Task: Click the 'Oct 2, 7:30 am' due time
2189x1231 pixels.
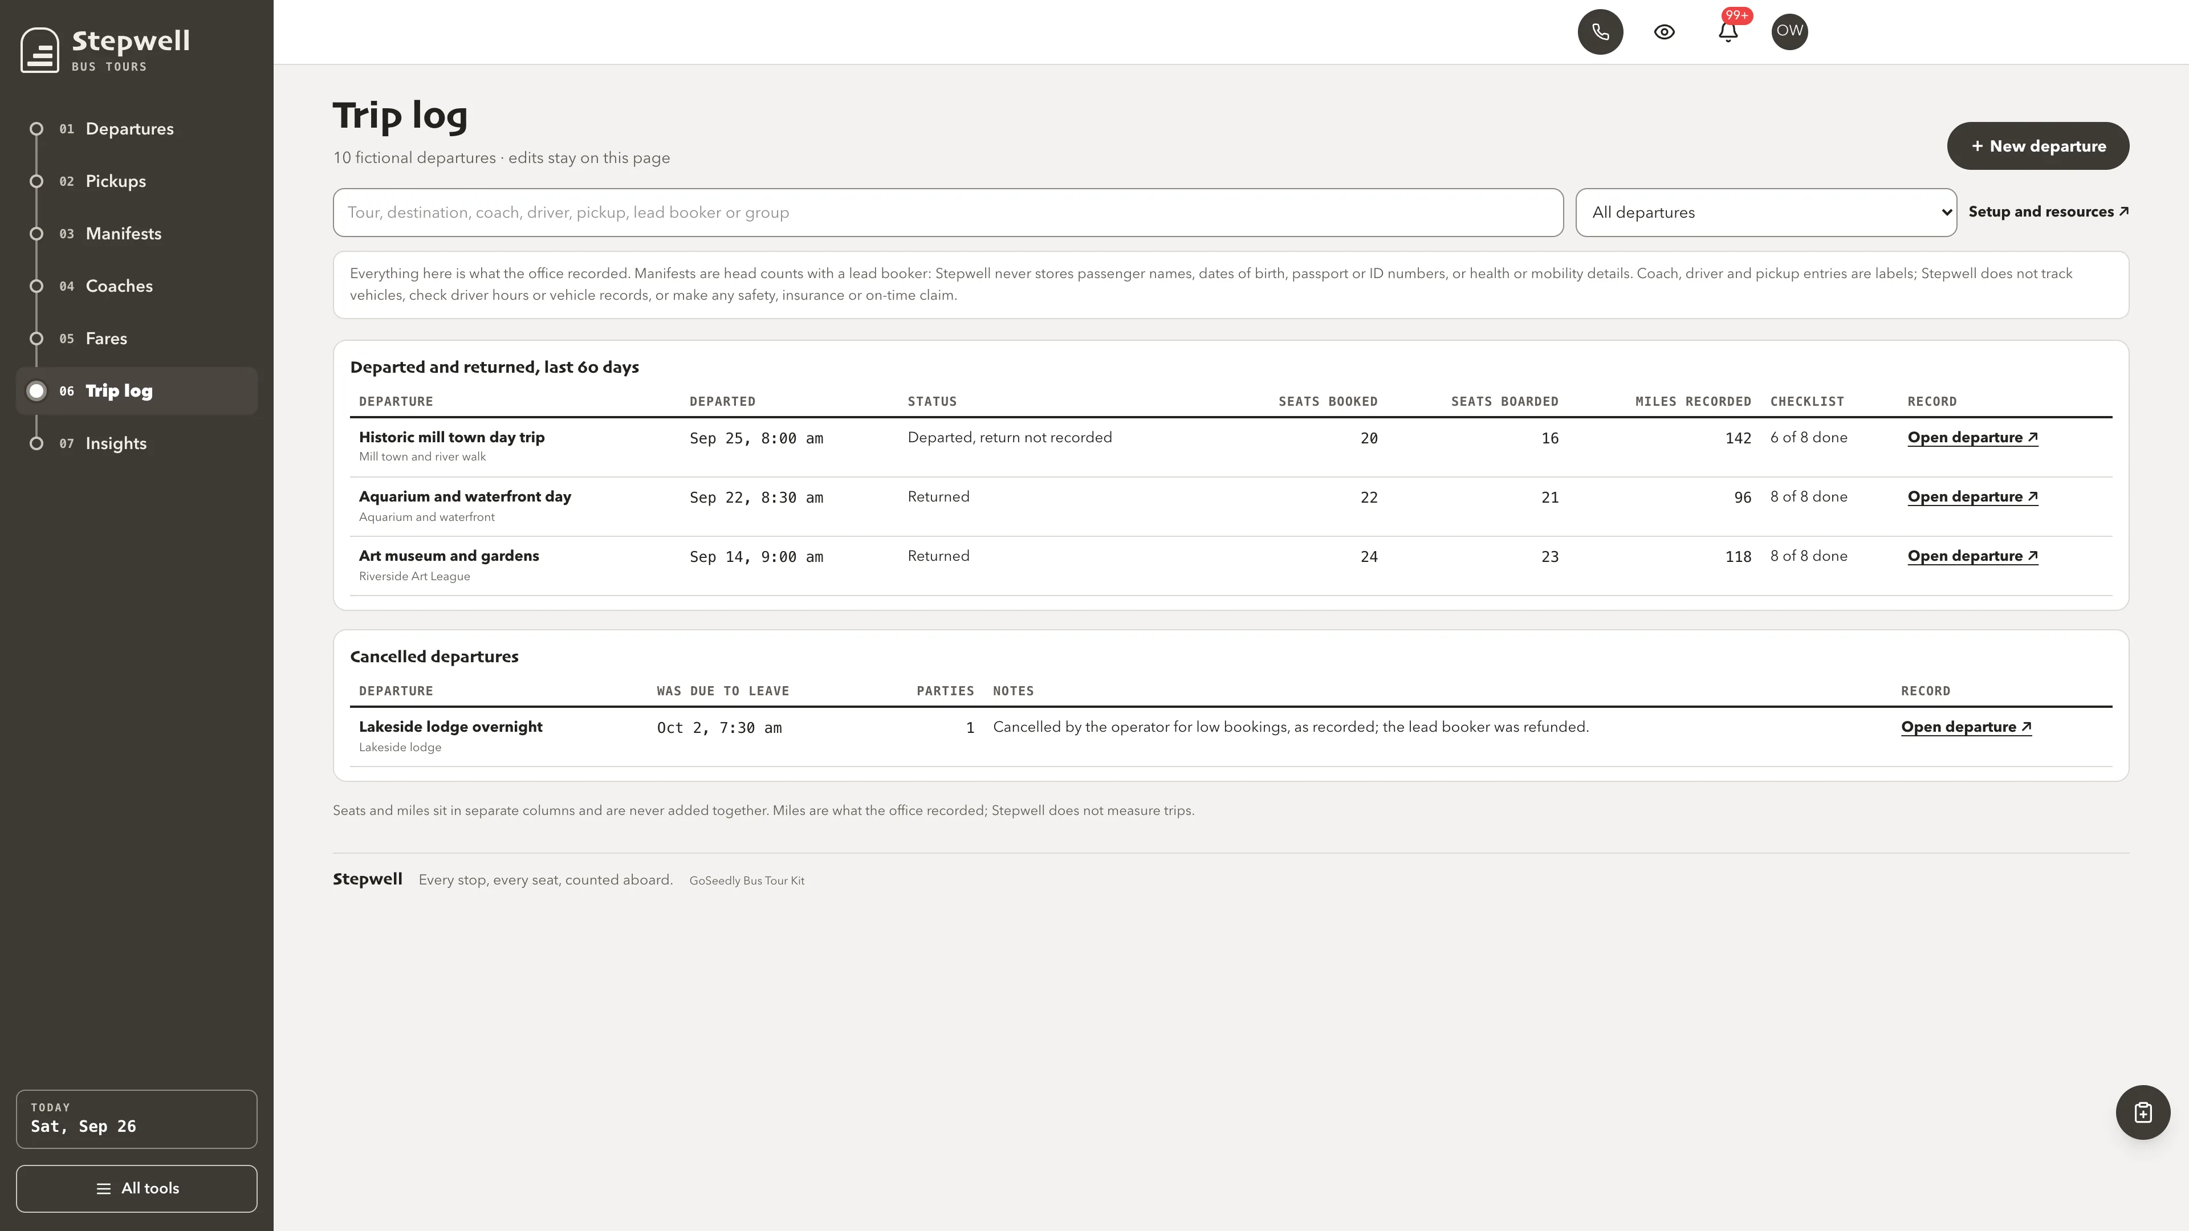Action: tap(719, 728)
